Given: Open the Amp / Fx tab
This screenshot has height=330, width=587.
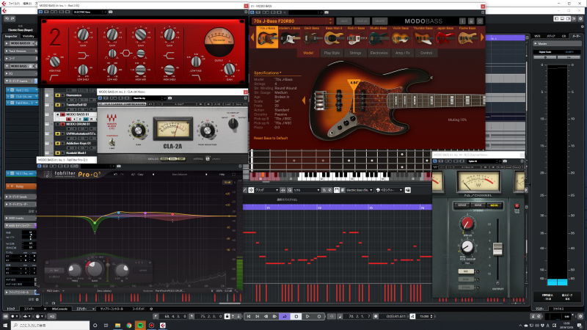Looking at the screenshot, I should tap(402, 53).
